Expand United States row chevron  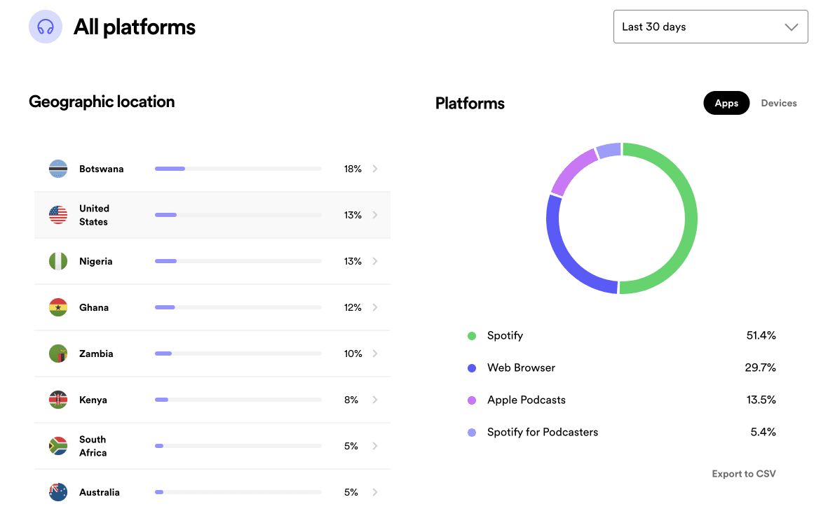(375, 215)
